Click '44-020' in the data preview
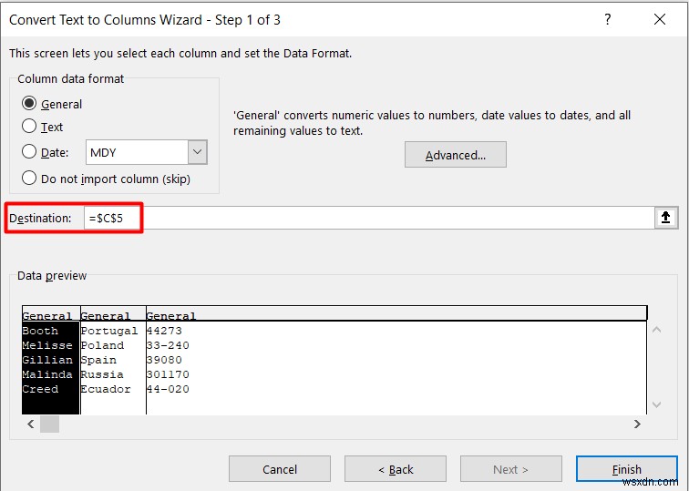 [x=168, y=389]
